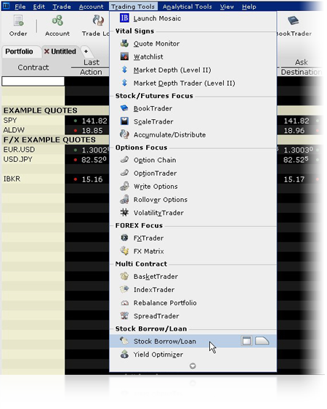Select Stock Borrow/Loan menu entry
Image resolution: width=327 pixels, height=409 pixels.
[193, 341]
